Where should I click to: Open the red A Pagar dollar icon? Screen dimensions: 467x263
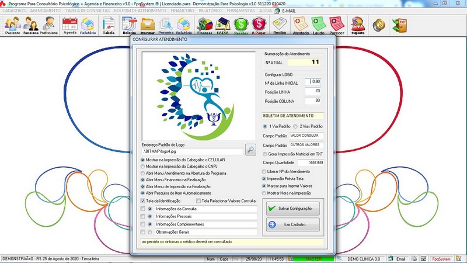coord(259,25)
